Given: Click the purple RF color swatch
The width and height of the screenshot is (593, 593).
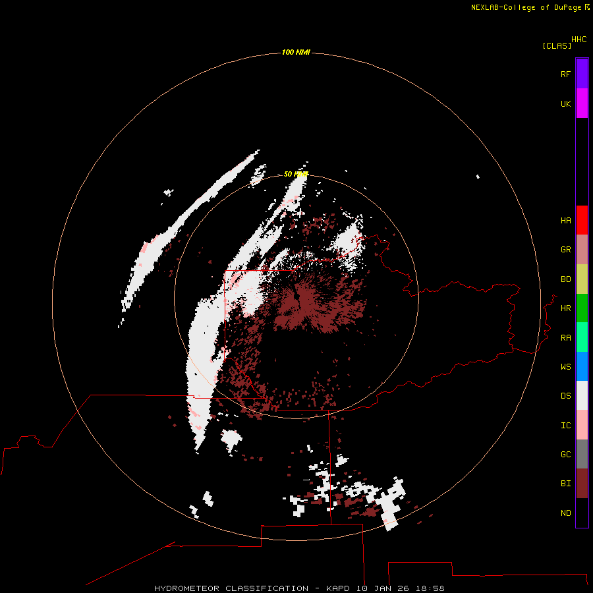Looking at the screenshot, I should 582,74.
